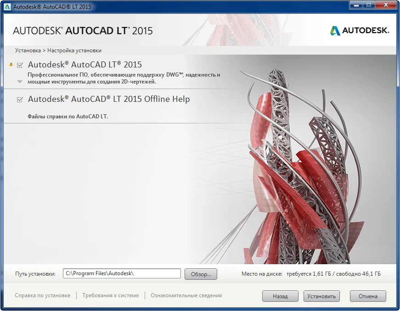Click the Установить button
Viewport: 400px width, 311px height.
[321, 296]
